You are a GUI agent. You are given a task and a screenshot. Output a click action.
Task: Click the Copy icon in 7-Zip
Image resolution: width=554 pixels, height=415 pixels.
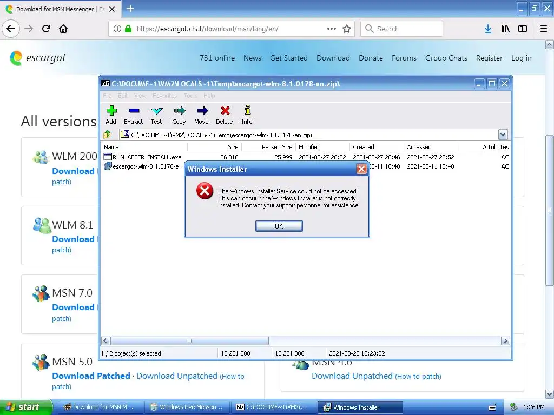[x=179, y=115]
